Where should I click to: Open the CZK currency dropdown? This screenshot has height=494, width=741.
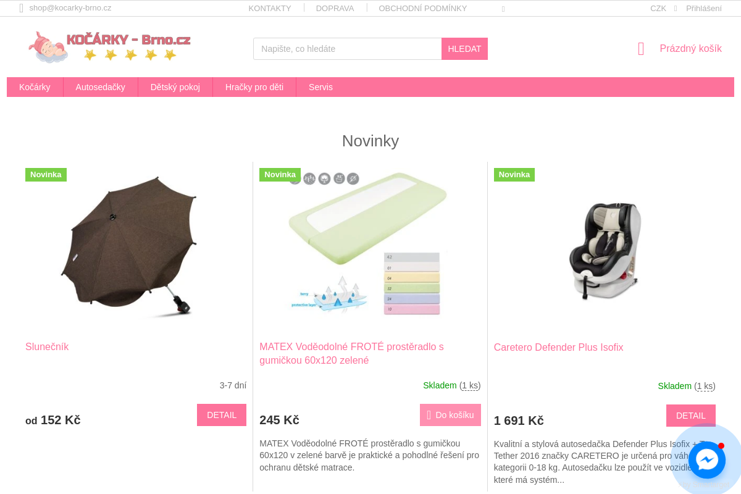click(658, 9)
